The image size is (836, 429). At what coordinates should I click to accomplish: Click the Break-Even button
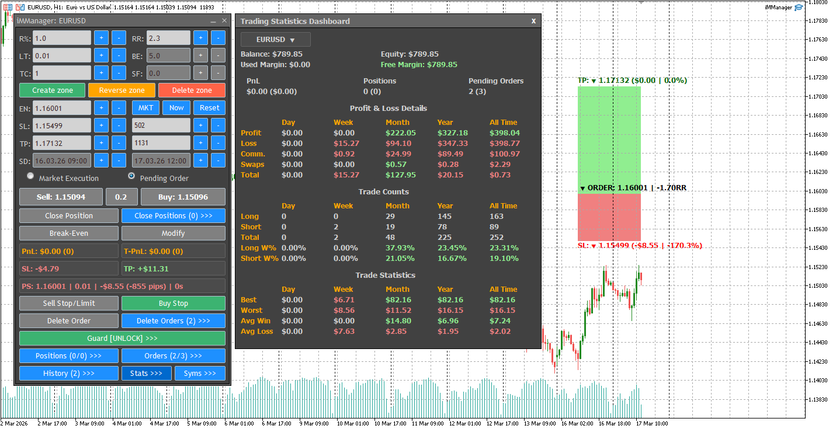pyautogui.click(x=68, y=234)
